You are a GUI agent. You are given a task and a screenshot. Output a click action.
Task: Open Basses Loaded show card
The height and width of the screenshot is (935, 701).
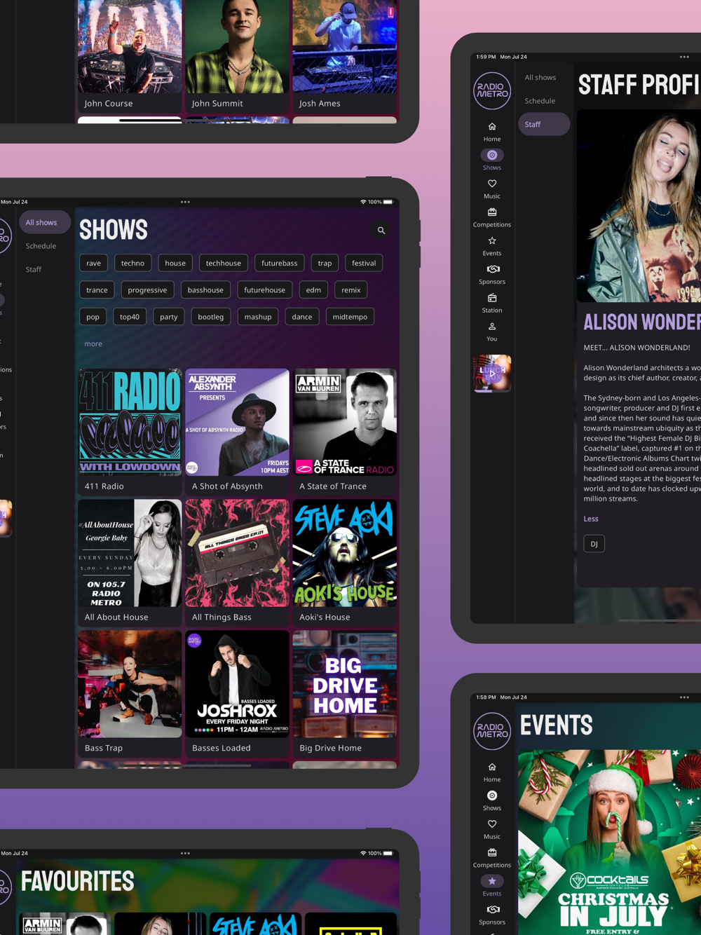click(x=237, y=694)
